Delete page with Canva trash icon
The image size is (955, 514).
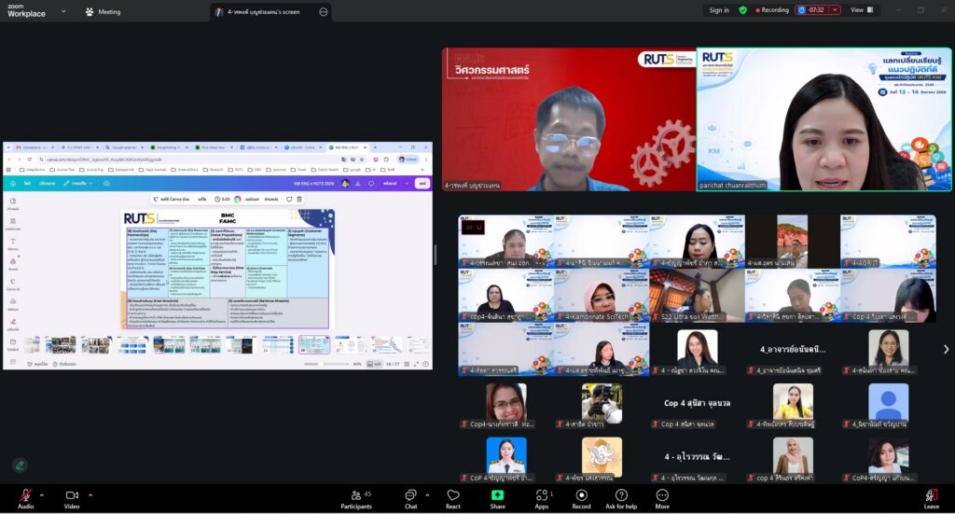(x=299, y=199)
